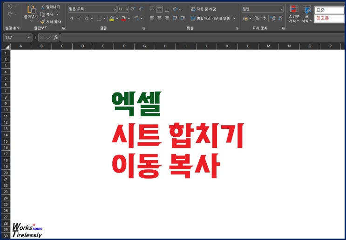Click the Insert Function fx icon
Viewport: 346px width, 240px height.
[56, 38]
